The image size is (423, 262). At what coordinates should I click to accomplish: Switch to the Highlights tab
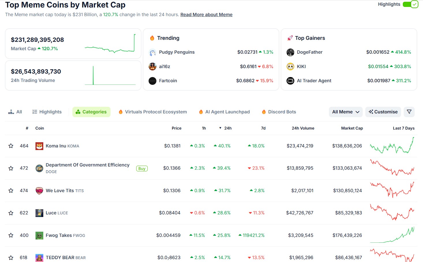pos(47,112)
